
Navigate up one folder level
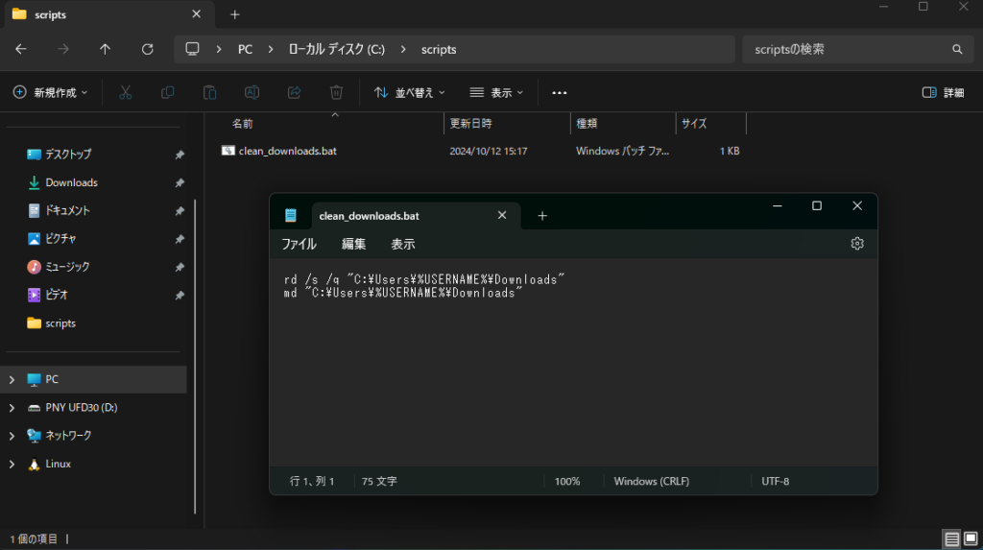tap(105, 49)
